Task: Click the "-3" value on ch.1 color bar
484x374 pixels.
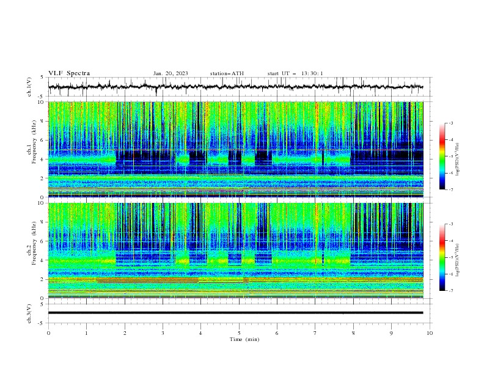Action: click(451, 123)
